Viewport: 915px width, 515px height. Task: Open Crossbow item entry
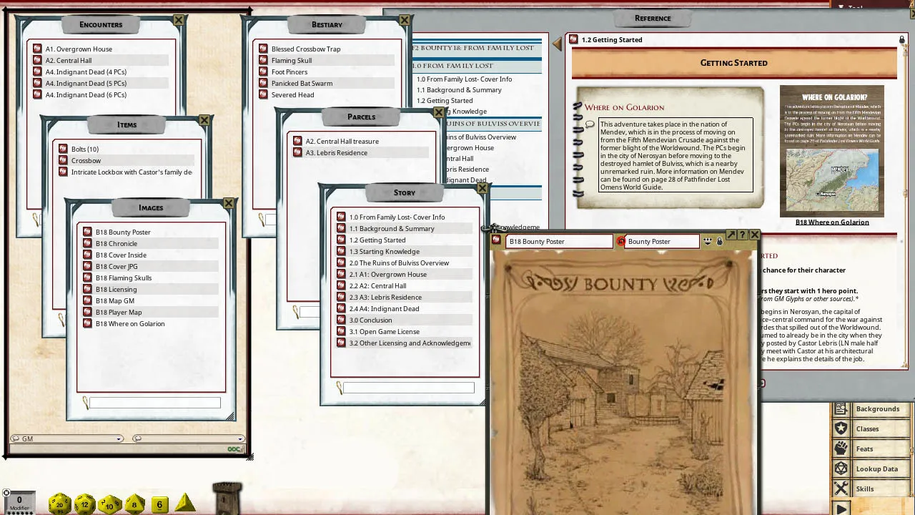(x=86, y=161)
